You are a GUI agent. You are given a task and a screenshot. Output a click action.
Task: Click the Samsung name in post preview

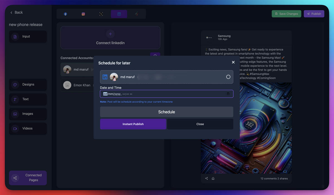[224, 36]
